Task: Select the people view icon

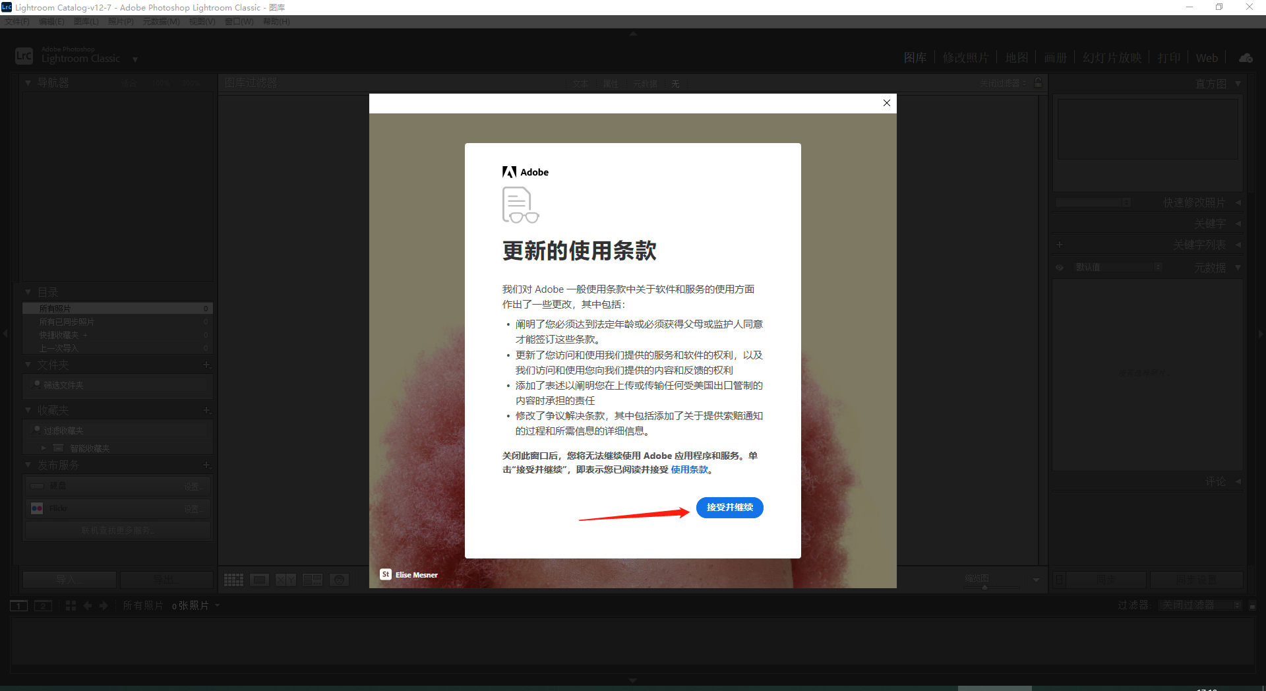Action: point(339,580)
